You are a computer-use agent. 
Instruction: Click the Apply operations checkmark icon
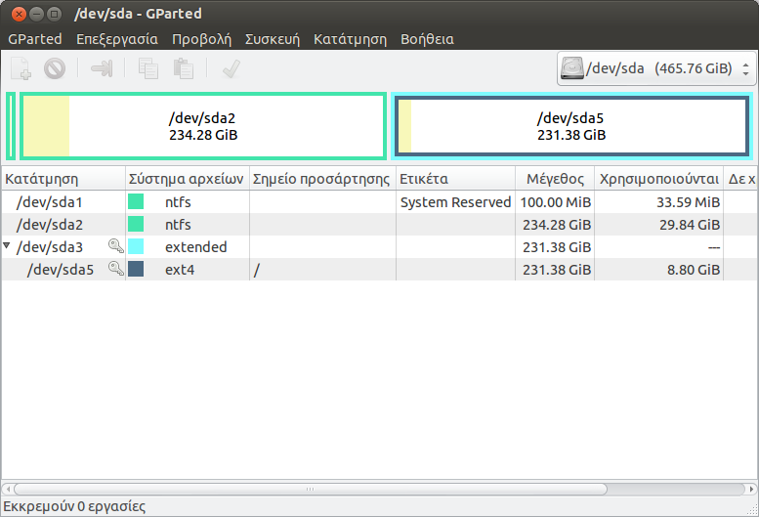click(x=231, y=68)
